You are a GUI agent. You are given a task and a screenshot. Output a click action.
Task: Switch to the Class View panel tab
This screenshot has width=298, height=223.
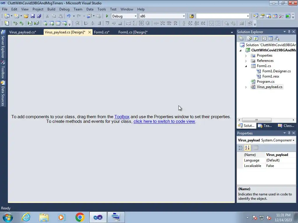pos(286,126)
